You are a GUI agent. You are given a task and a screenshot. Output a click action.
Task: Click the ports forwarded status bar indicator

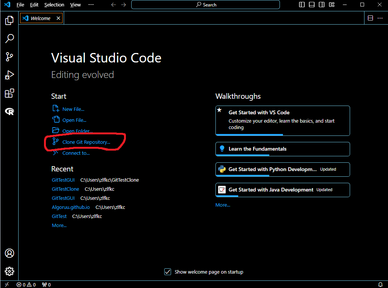(x=46, y=285)
